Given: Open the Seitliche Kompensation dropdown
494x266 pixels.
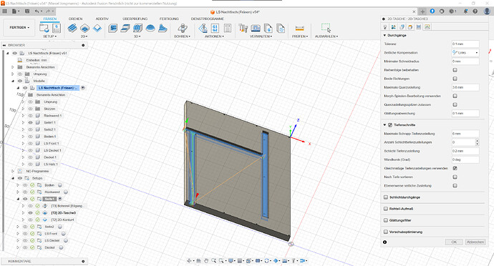Looking at the screenshot, I should point(465,53).
